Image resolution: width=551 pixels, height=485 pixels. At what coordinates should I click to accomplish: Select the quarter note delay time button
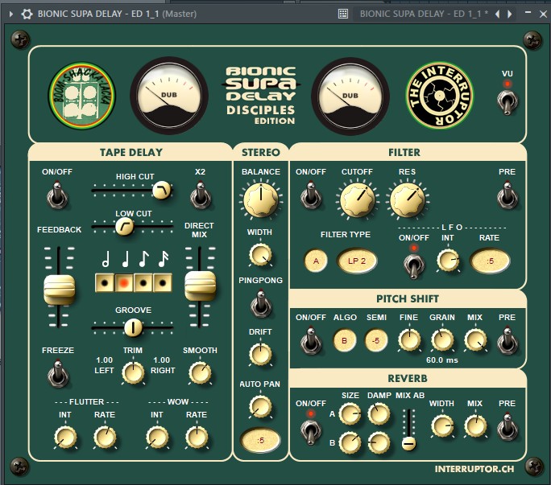(124, 282)
